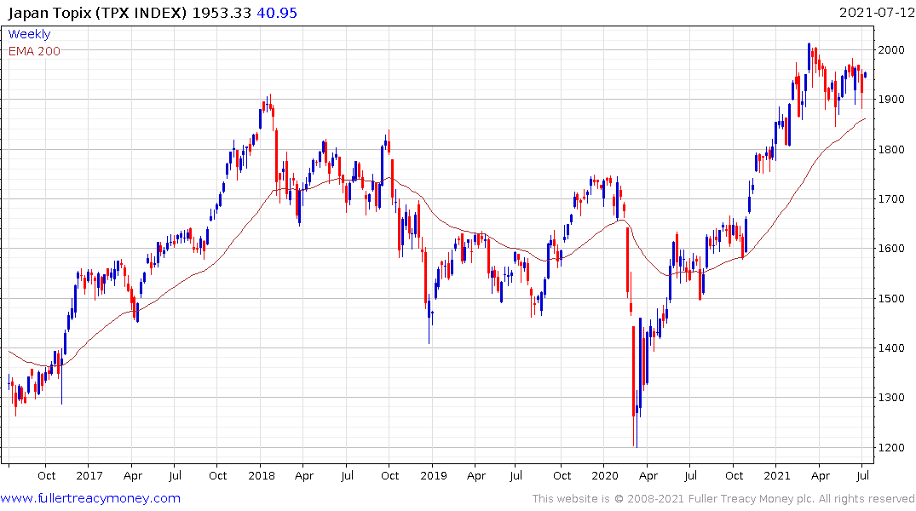The width and height of the screenshot is (916, 511).
Task: Click the copyright notice text
Action: [723, 499]
